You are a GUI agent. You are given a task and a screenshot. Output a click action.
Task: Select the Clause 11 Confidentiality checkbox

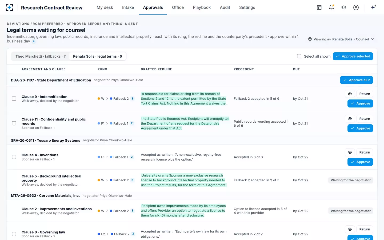pos(14,123)
